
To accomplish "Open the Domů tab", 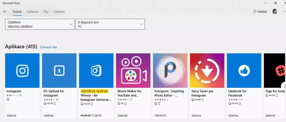I will [17, 12].
